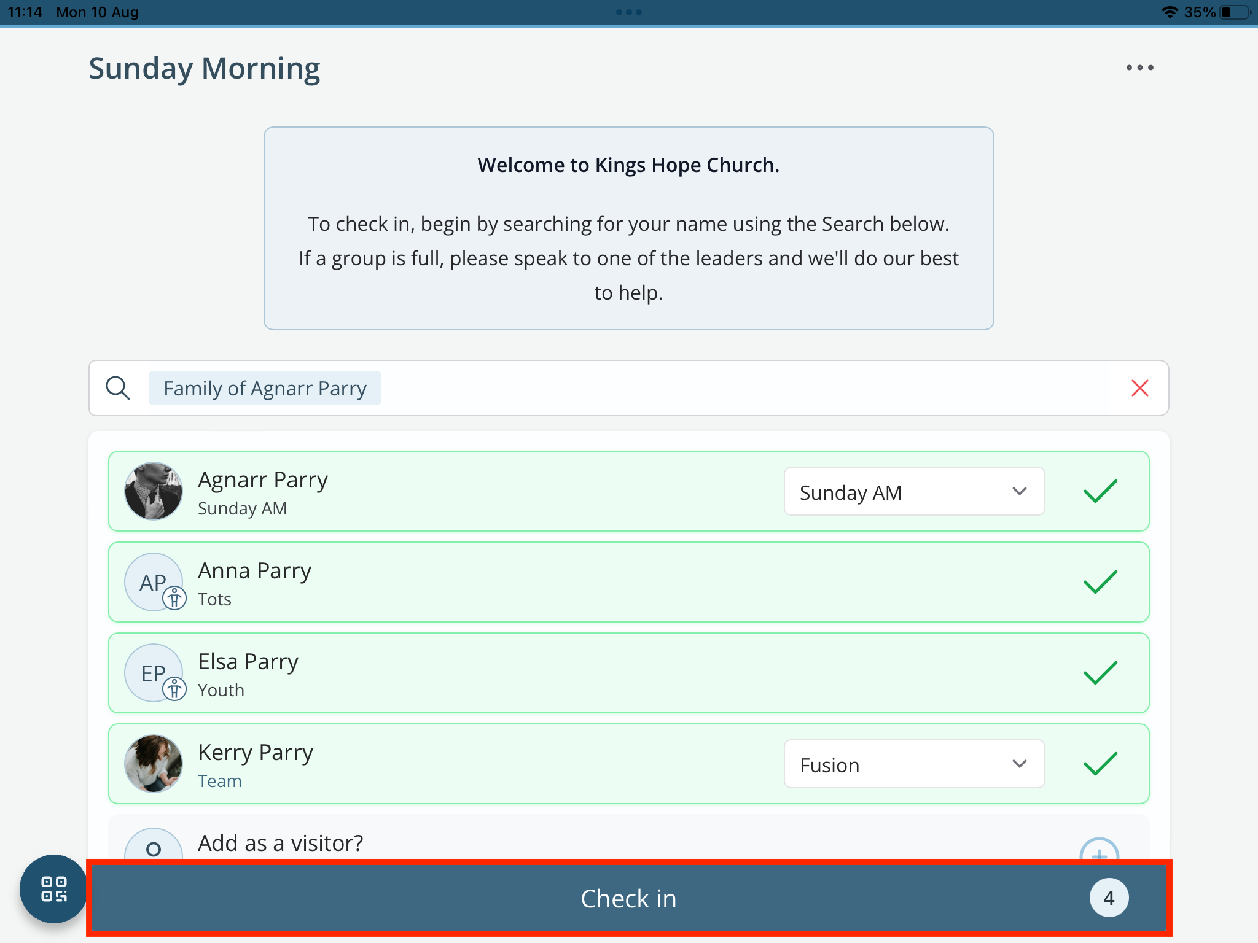Viewport: 1258px width, 943px height.
Task: Uncheck Anna Parry's green tick
Action: [x=1100, y=582]
